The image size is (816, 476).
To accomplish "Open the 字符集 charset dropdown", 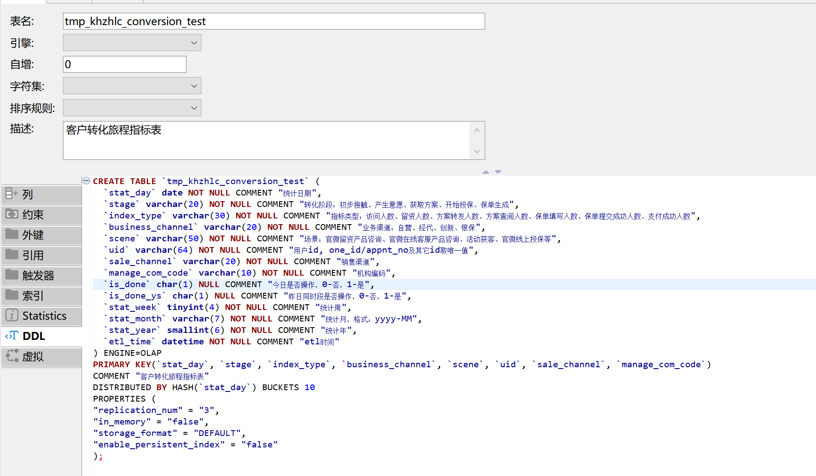I will [132, 86].
